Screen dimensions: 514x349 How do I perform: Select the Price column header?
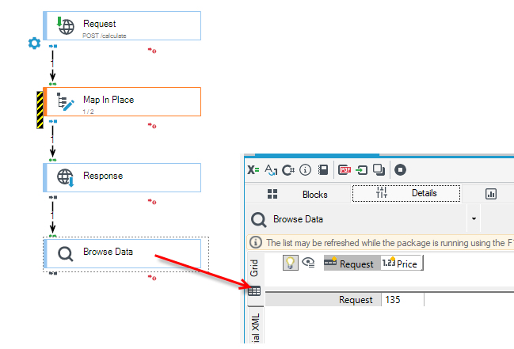(x=402, y=264)
